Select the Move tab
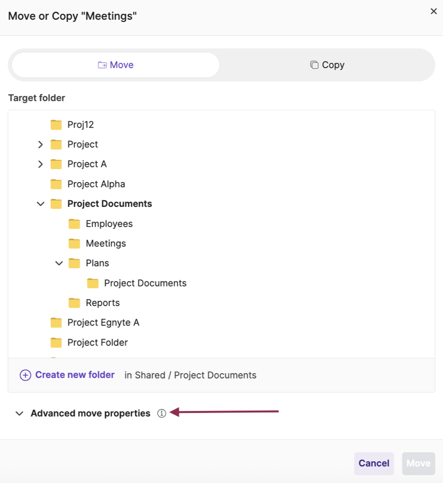The height and width of the screenshot is (483, 443). pyautogui.click(x=115, y=64)
